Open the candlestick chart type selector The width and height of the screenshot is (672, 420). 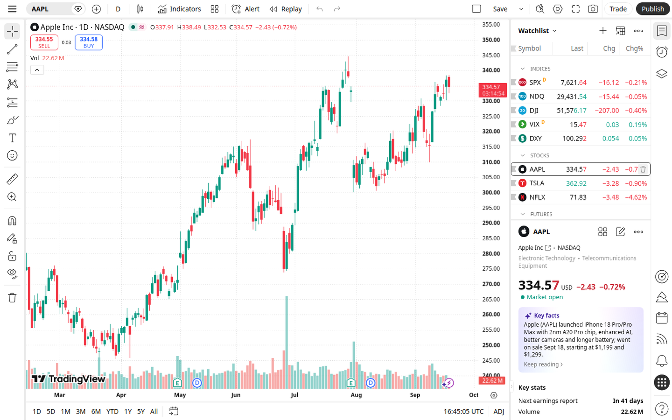pyautogui.click(x=140, y=9)
